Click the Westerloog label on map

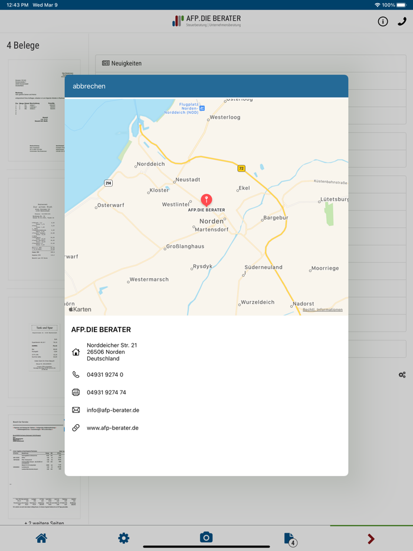pos(225,117)
